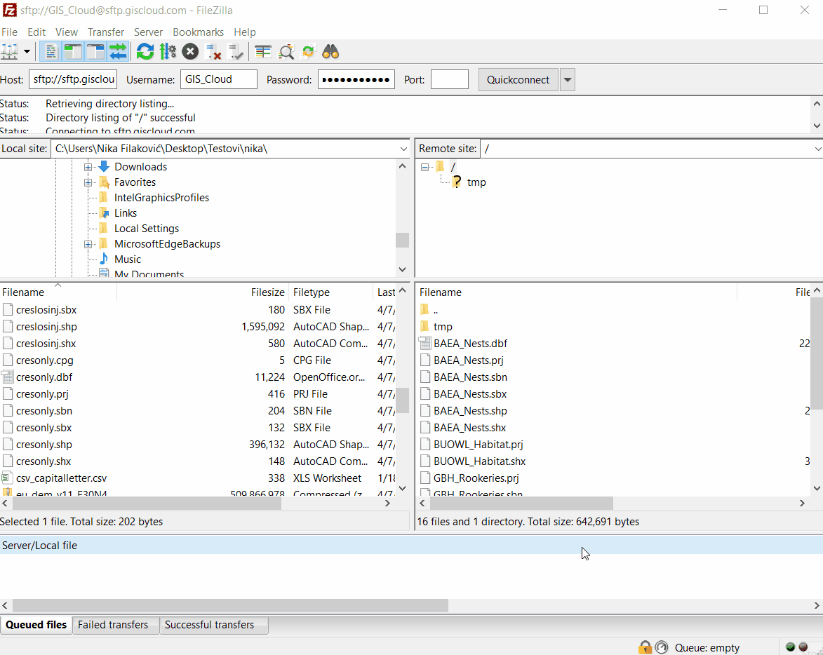Select the Local Settings folder
This screenshot has width=823, height=655.
147,228
